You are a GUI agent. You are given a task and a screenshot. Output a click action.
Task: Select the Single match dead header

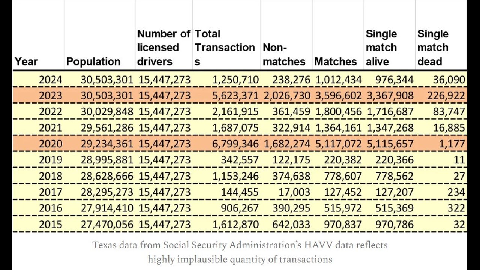[433, 48]
